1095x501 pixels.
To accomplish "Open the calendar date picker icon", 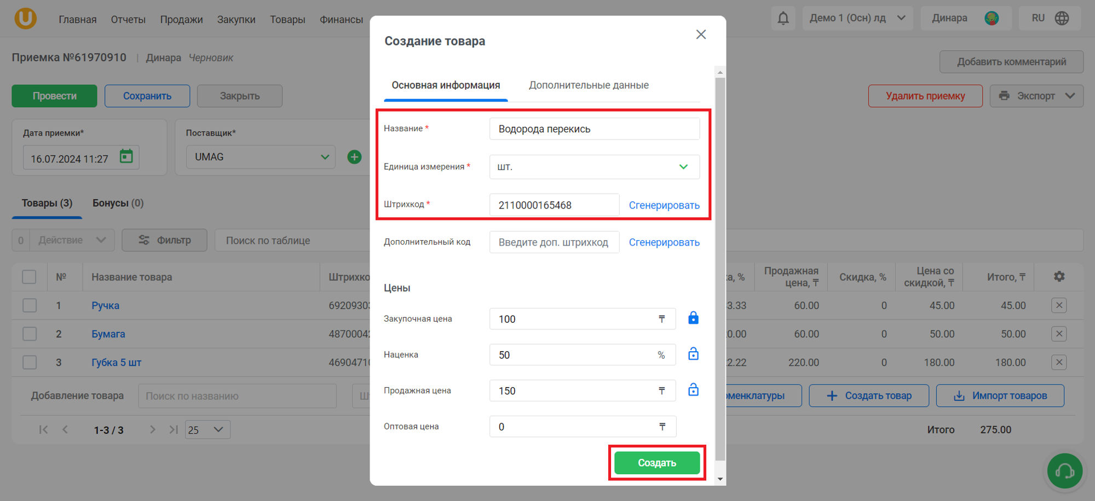I will (x=126, y=156).
